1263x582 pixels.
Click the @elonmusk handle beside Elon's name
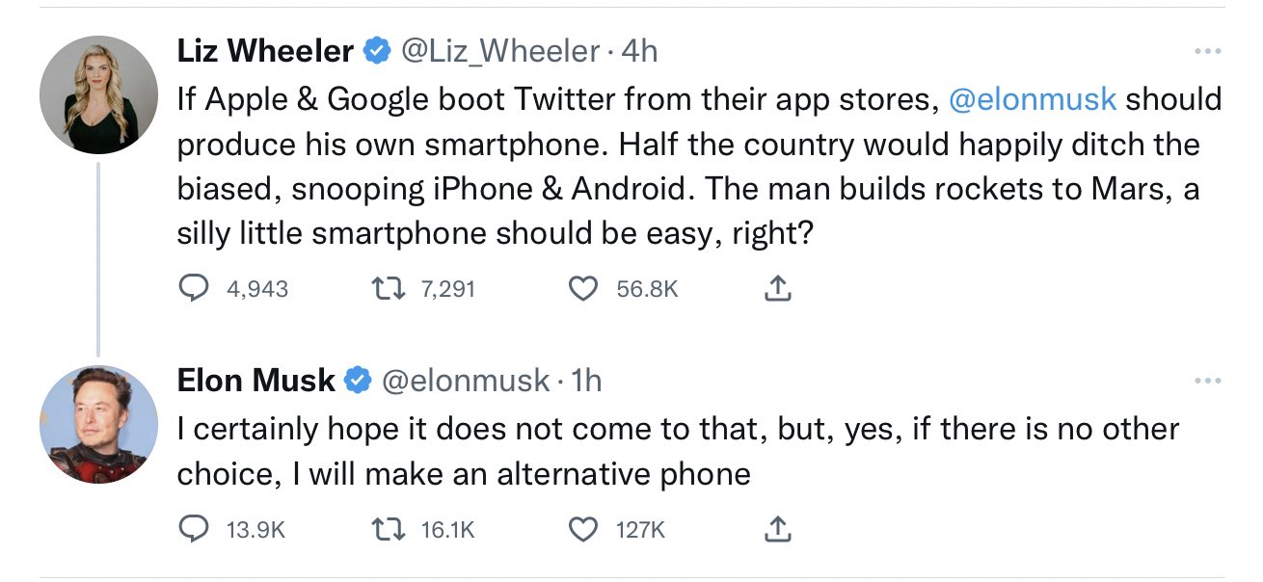click(x=466, y=381)
